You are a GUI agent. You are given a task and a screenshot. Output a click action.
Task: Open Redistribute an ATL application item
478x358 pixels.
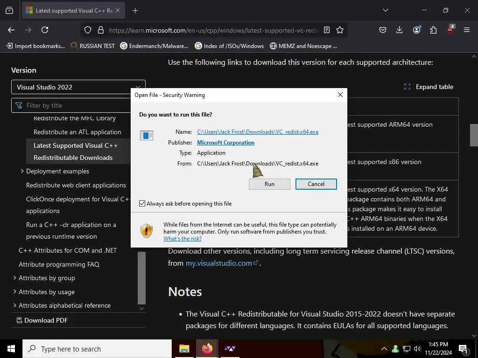(77, 132)
